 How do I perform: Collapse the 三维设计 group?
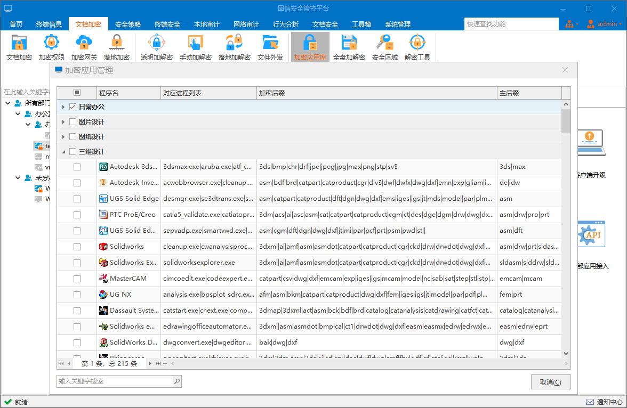click(63, 152)
